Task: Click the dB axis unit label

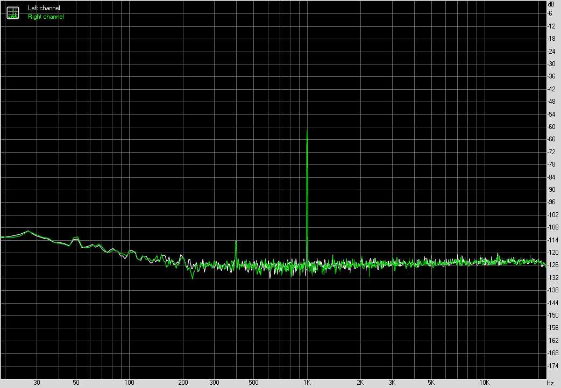Action: click(551, 5)
